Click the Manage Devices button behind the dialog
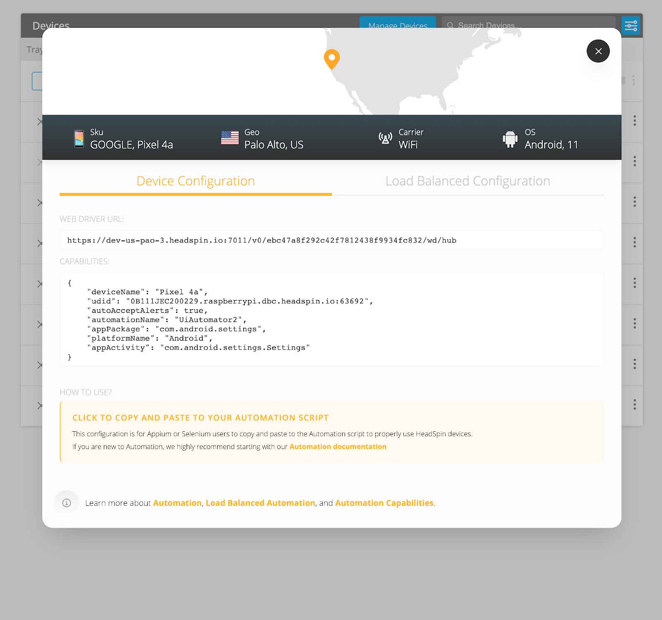662x620 pixels. (x=398, y=22)
